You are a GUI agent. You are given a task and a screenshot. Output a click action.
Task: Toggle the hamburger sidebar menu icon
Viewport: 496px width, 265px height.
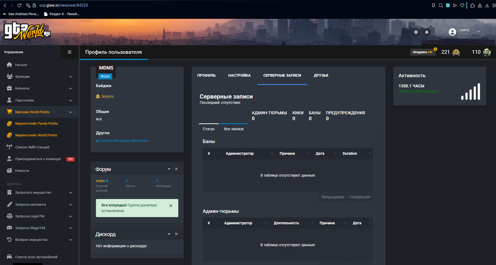pos(70,52)
